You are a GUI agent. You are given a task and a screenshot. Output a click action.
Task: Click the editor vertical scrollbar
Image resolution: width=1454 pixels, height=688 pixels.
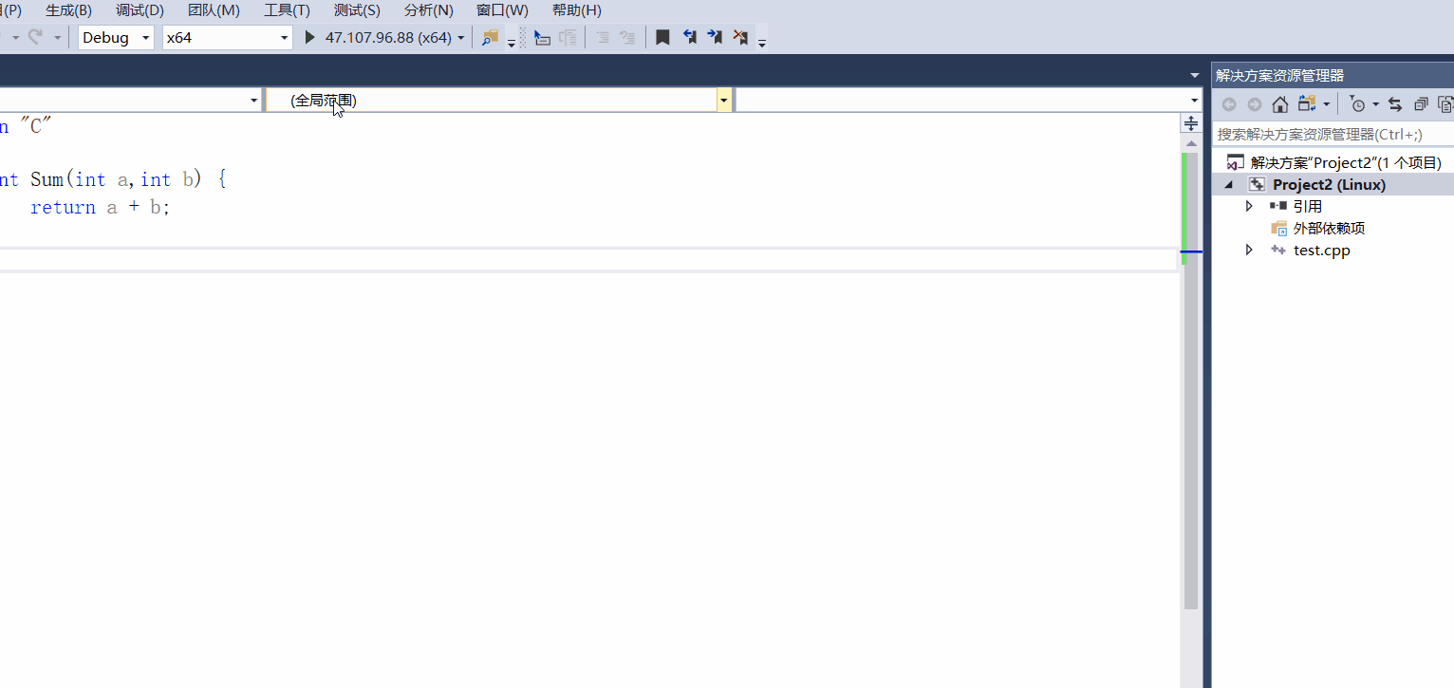(1190, 380)
